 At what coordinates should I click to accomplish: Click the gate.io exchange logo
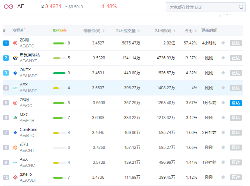point(15,177)
